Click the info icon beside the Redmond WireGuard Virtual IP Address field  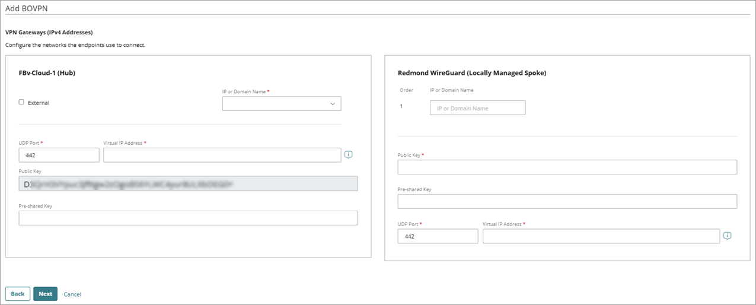tap(728, 236)
